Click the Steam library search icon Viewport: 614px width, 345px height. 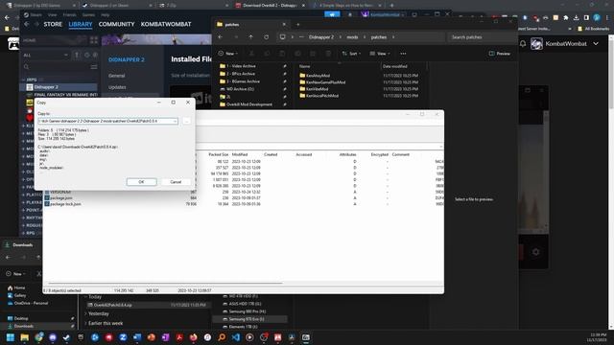coord(26,67)
